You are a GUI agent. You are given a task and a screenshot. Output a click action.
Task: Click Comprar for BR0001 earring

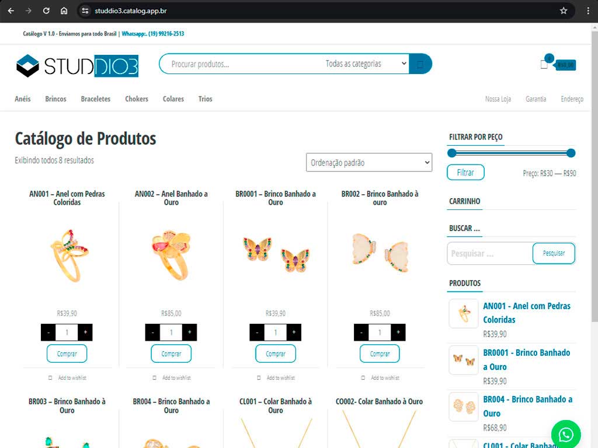[x=276, y=354]
